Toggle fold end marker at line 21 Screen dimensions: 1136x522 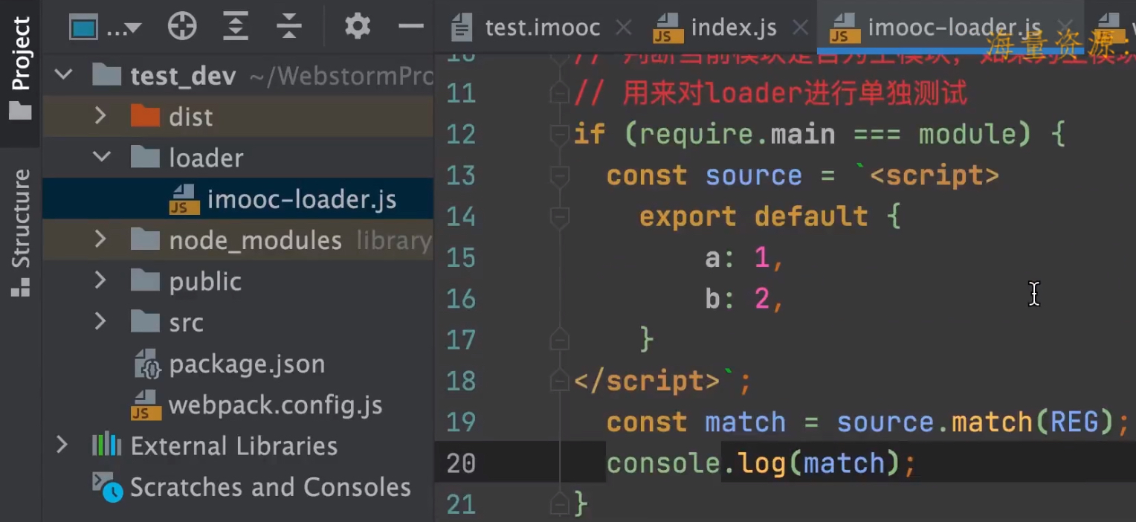click(x=559, y=504)
